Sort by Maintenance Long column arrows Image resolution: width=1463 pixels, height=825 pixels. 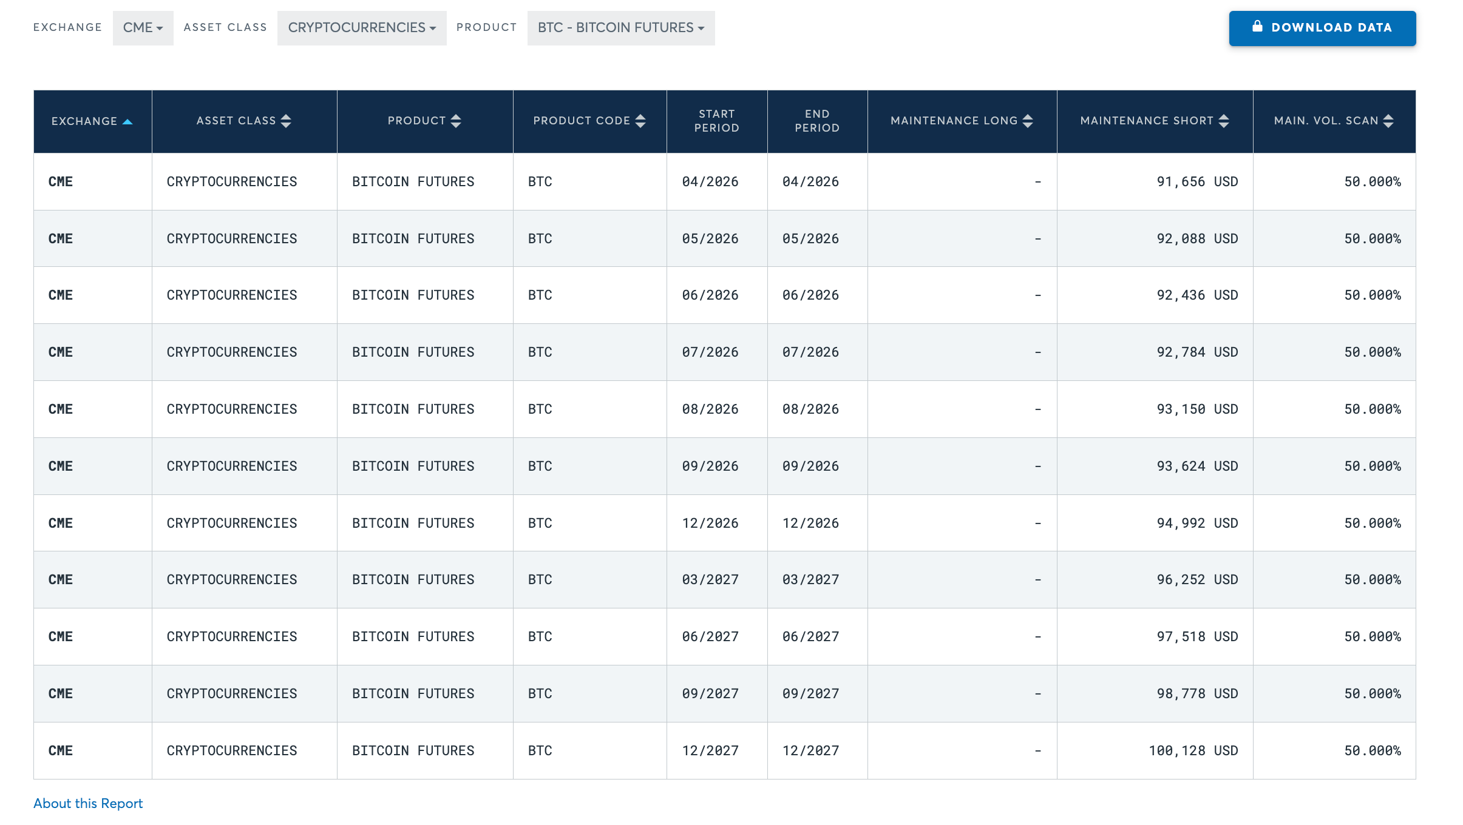point(1028,121)
